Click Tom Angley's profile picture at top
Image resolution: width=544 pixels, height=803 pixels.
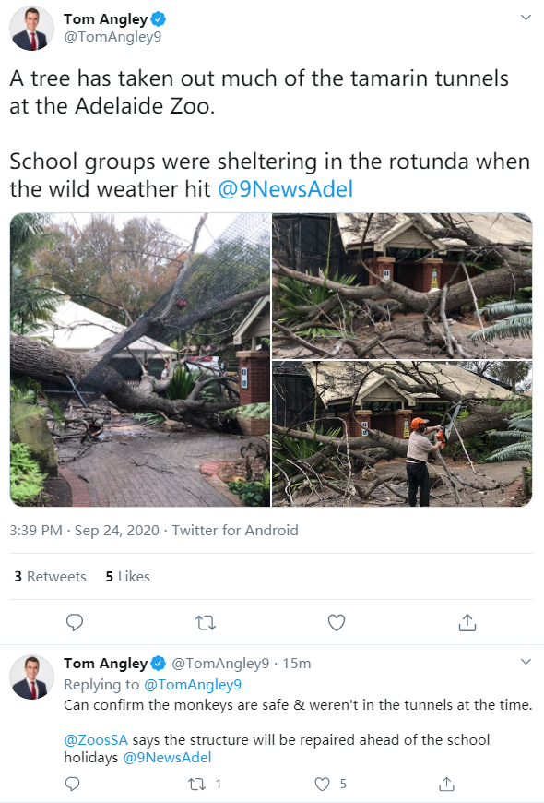click(31, 29)
